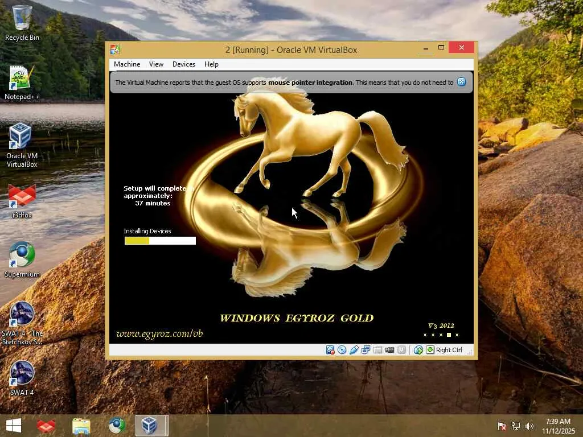Click the highlighted setup stage square indicator
This screenshot has width=583, height=437.
[x=449, y=335]
